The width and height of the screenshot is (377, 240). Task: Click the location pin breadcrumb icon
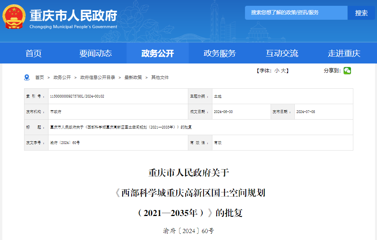point(26,77)
